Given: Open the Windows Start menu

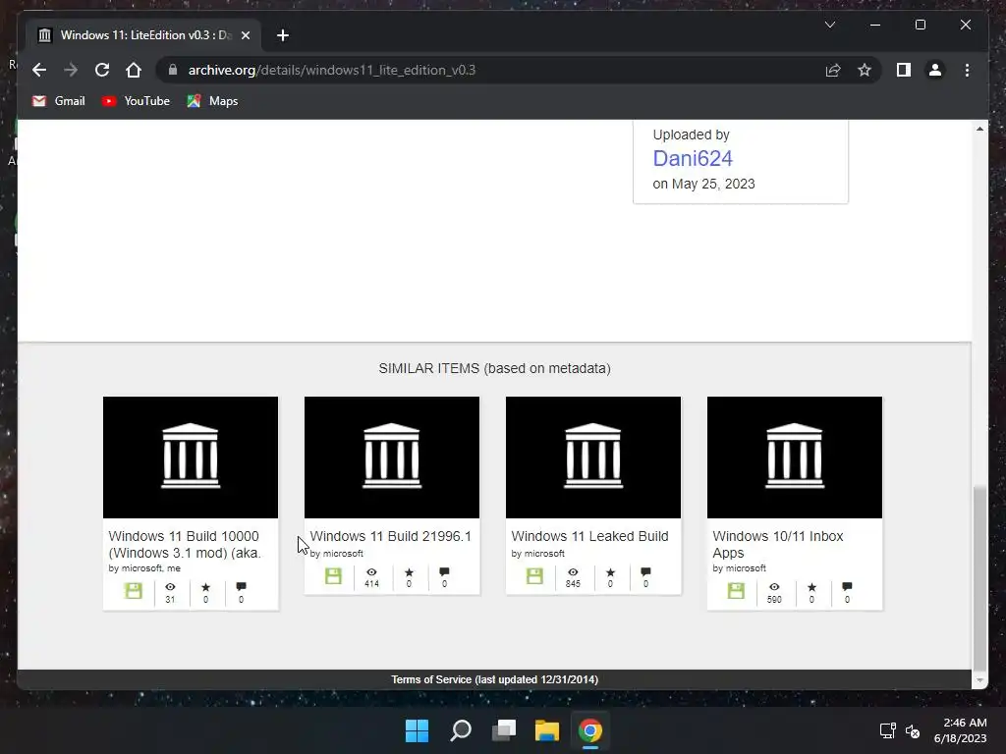Looking at the screenshot, I should click(417, 730).
